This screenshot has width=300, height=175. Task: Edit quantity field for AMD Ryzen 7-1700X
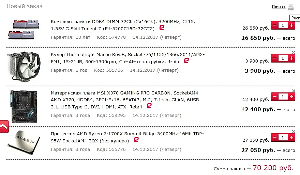[x=283, y=137]
